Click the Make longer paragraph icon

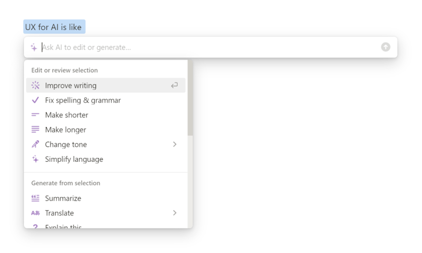pos(35,130)
